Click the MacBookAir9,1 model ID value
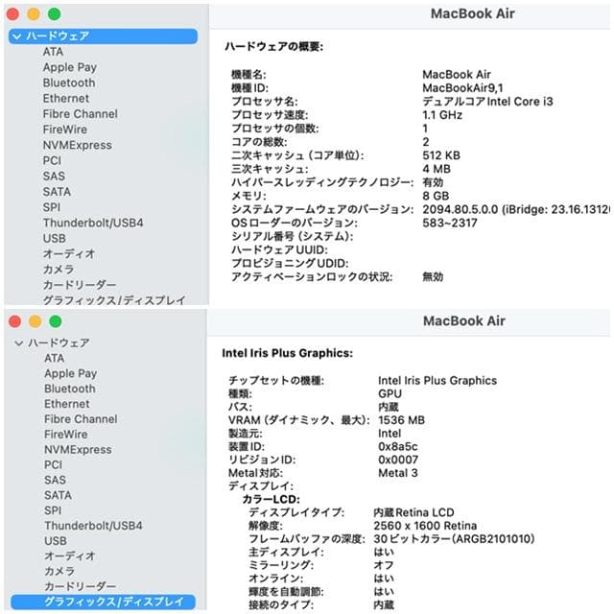The height and width of the screenshot is (614, 614). 462,88
